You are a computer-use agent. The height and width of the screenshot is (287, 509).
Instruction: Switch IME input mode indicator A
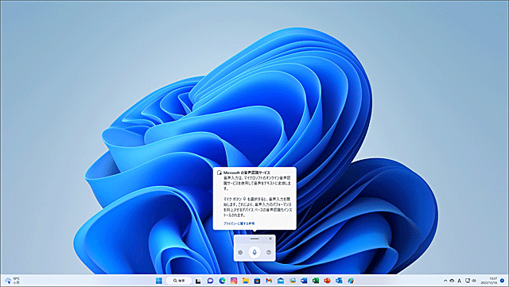point(460,281)
